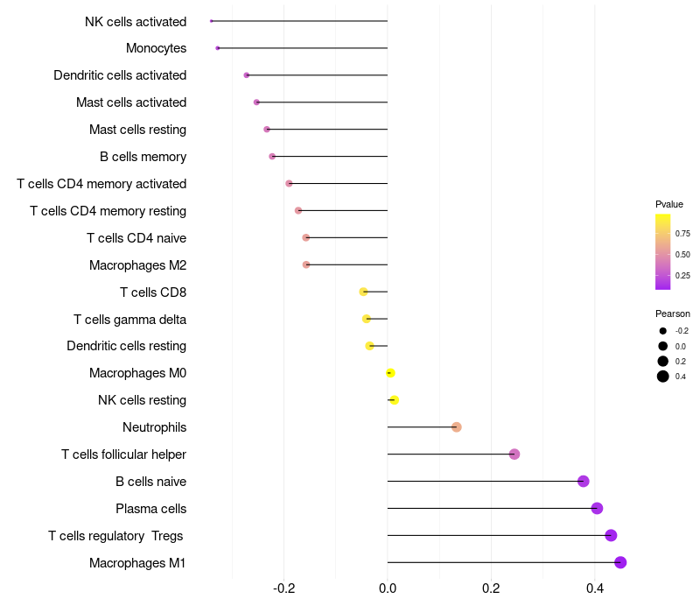Click the Macrophages M1 data point
The height and width of the screenshot is (613, 700).
pos(620,562)
